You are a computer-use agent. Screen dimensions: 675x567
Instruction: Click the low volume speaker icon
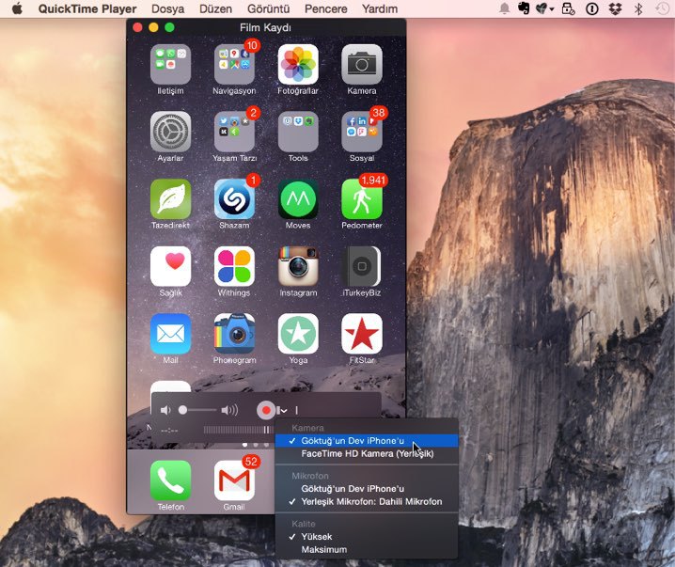[x=165, y=410]
